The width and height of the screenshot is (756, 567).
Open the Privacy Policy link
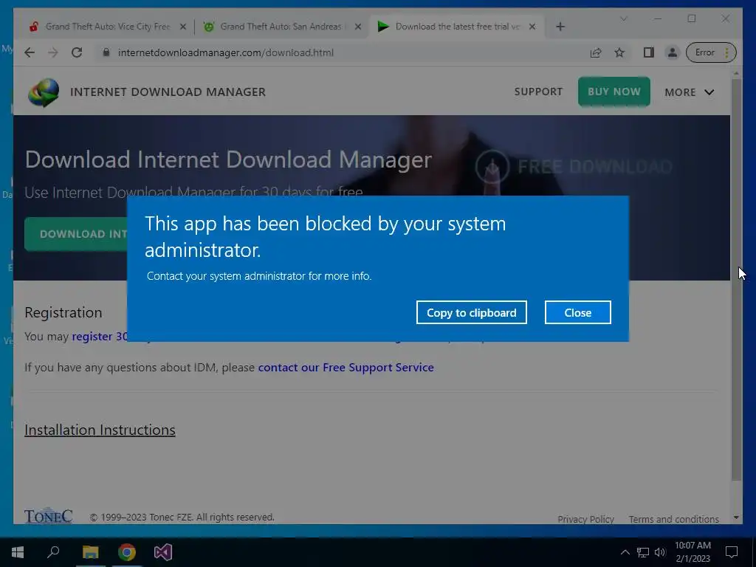(x=585, y=519)
